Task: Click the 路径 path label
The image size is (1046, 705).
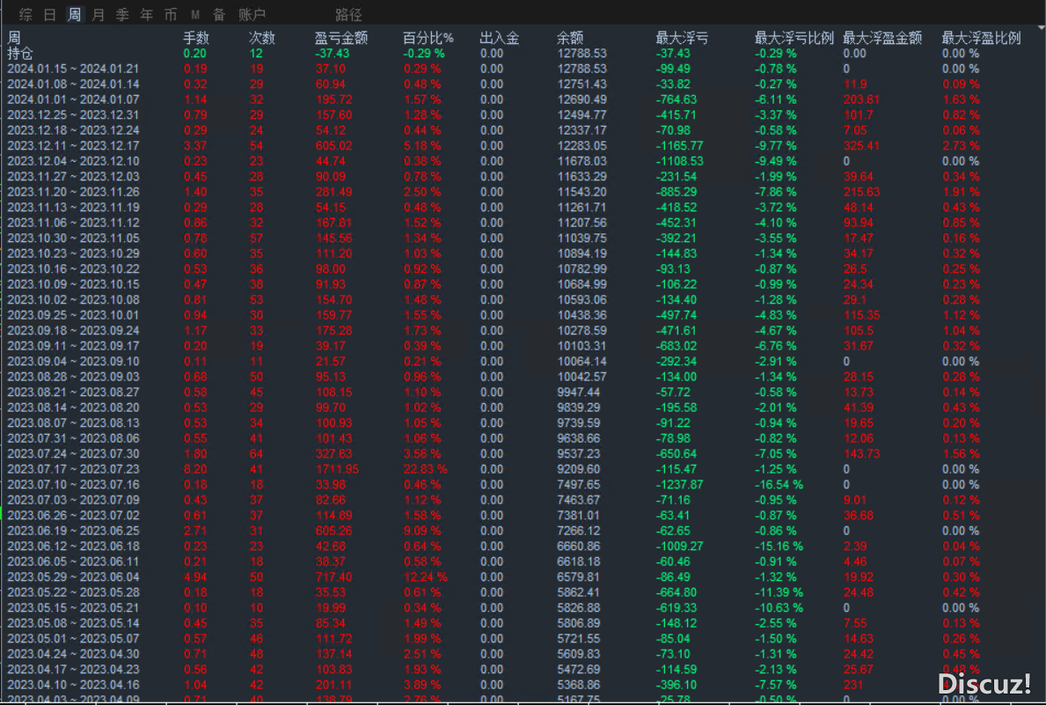Action: click(x=348, y=15)
